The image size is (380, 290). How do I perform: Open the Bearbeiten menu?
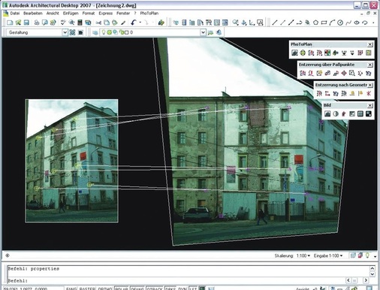click(x=33, y=14)
